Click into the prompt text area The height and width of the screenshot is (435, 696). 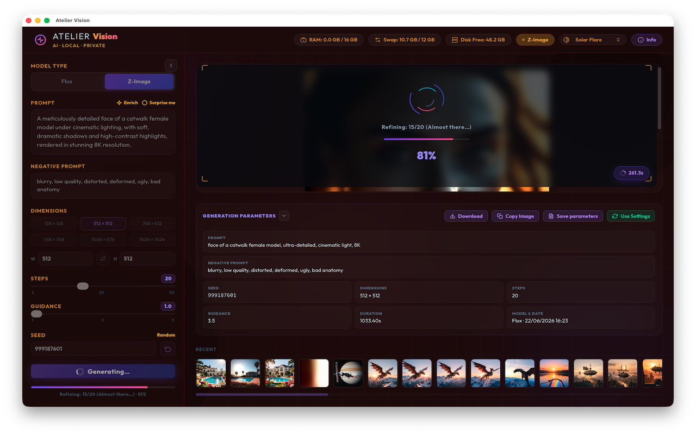[103, 132]
